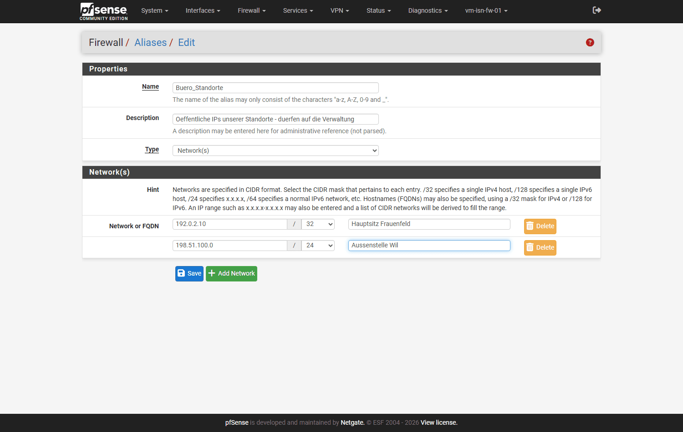Delete the Hauptsitz Frauenfeld network entry
The image size is (683, 432).
coord(540,226)
